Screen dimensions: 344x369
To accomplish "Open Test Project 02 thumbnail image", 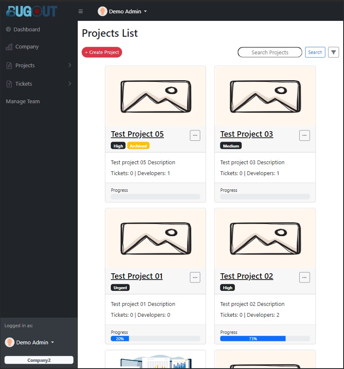I will 265,238.
